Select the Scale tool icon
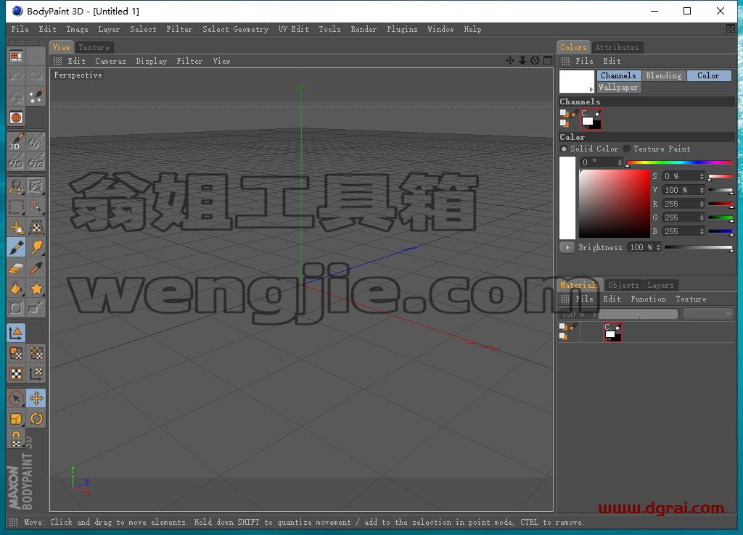Image resolution: width=743 pixels, height=535 pixels. tap(16, 418)
